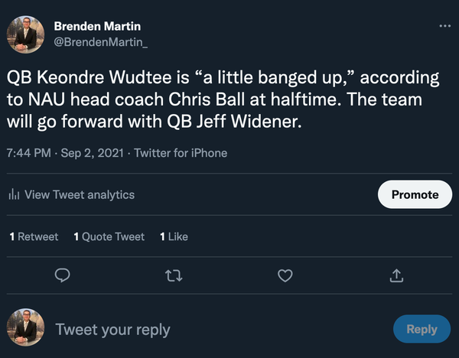Click the blue Reply button
This screenshot has height=358, width=459.
[422, 329]
